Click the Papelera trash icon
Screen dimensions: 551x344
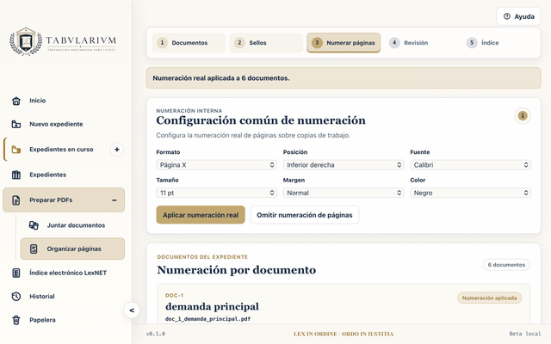pos(16,320)
